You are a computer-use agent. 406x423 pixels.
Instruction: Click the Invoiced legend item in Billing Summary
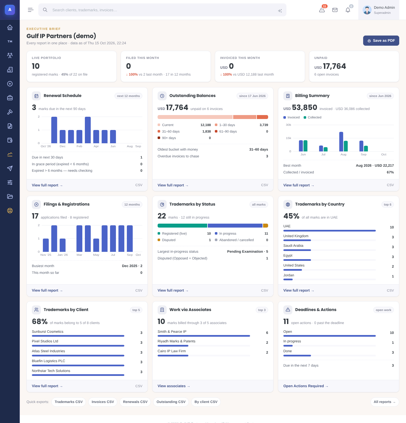(x=292, y=117)
